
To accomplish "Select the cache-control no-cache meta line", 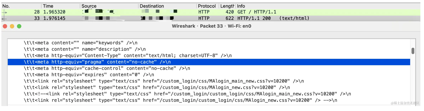I will (209, 68).
